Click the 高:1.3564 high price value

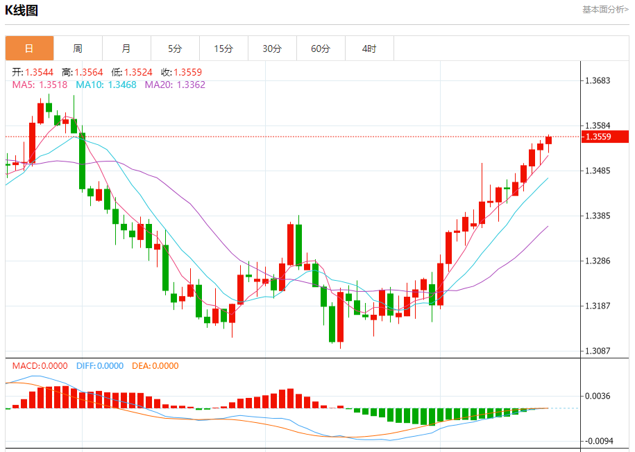tap(82, 72)
